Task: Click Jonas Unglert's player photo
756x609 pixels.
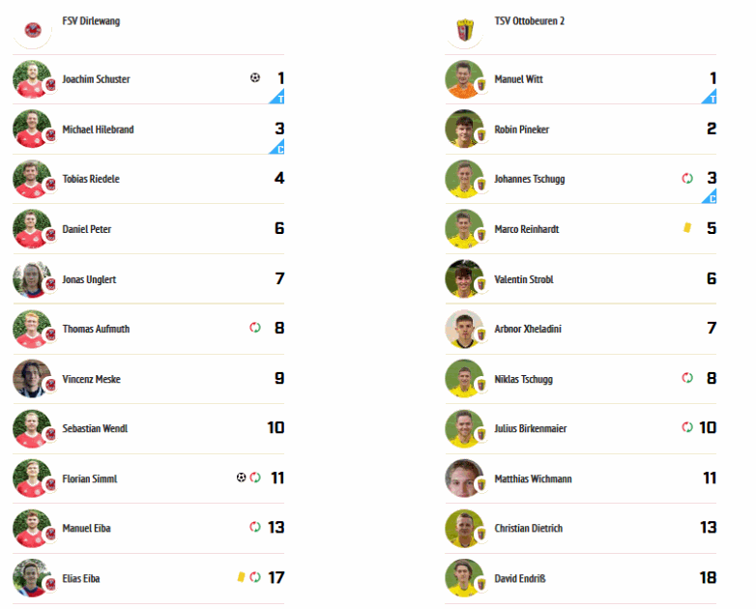Action: tap(32, 279)
